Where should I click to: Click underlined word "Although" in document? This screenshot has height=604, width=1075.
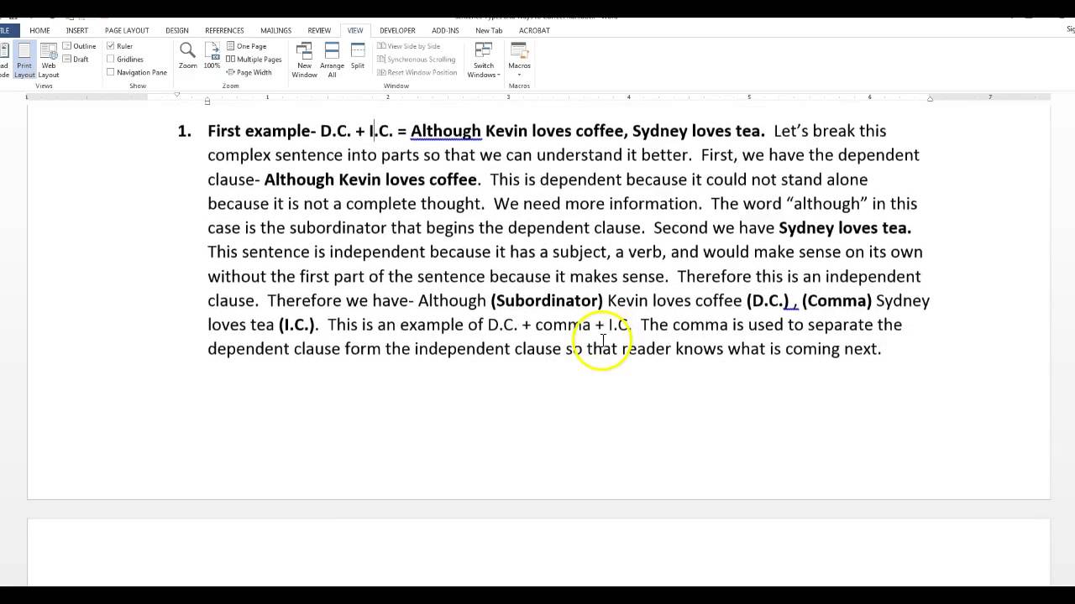446,131
